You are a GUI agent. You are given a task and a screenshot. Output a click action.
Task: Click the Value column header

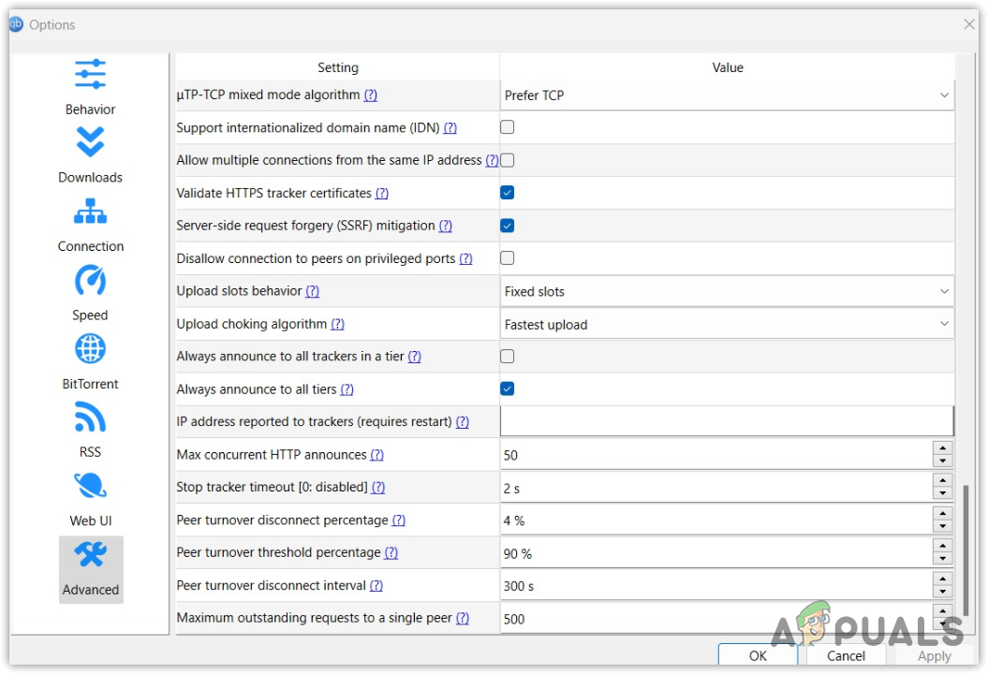tap(727, 67)
